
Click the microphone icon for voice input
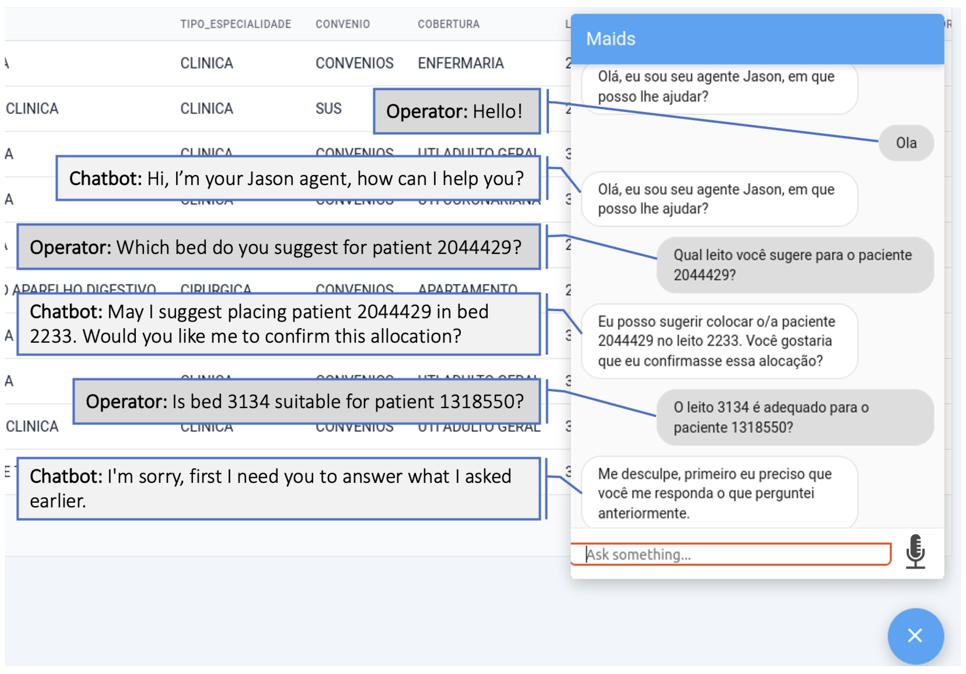pyautogui.click(x=915, y=551)
